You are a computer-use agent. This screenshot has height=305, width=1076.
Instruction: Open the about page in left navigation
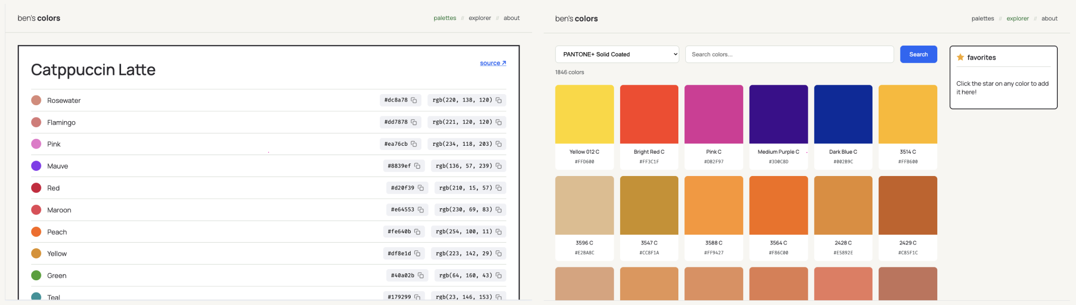[511, 18]
